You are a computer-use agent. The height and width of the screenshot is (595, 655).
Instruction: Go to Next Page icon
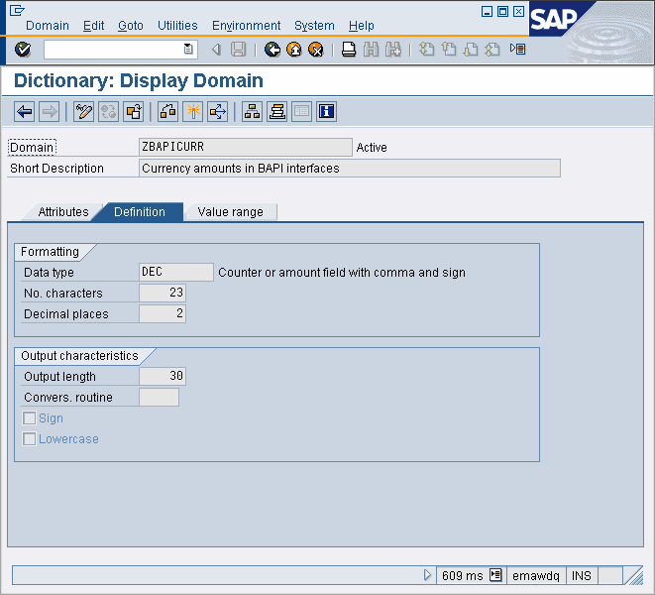[x=471, y=50]
